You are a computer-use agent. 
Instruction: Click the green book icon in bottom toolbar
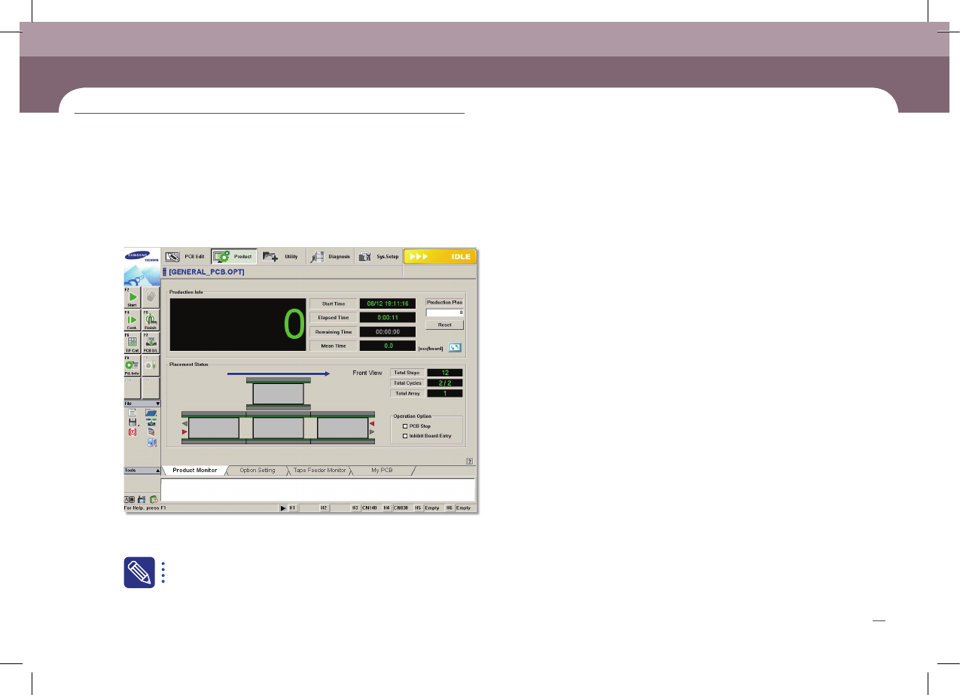pyautogui.click(x=153, y=499)
